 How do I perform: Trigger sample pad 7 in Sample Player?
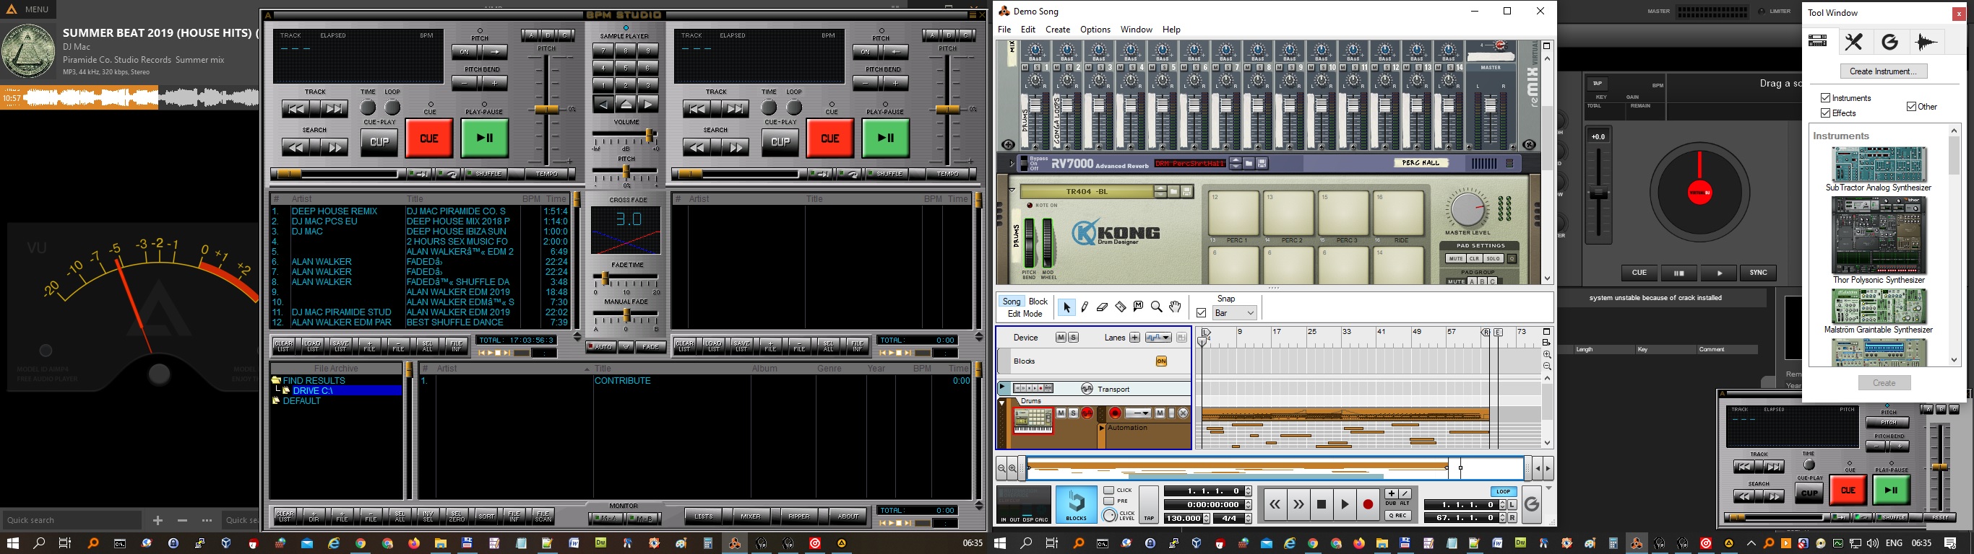(x=604, y=51)
